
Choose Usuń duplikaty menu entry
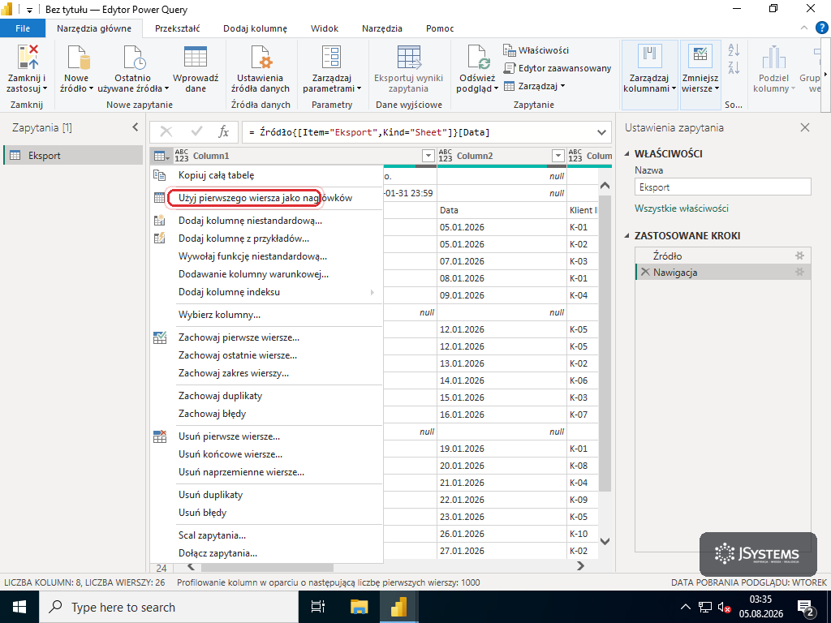point(266,495)
